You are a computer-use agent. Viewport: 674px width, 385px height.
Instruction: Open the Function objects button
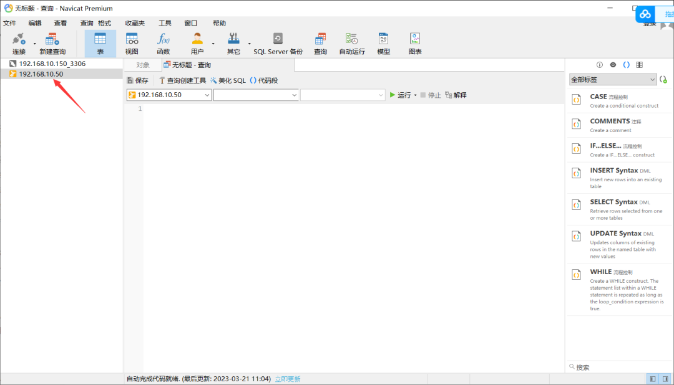point(164,44)
